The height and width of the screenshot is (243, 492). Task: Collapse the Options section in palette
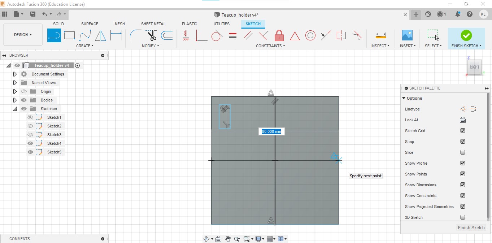click(x=404, y=98)
